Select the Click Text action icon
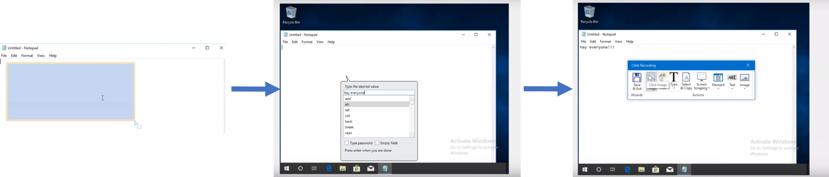The width and height of the screenshot is (829, 177). 663,77
